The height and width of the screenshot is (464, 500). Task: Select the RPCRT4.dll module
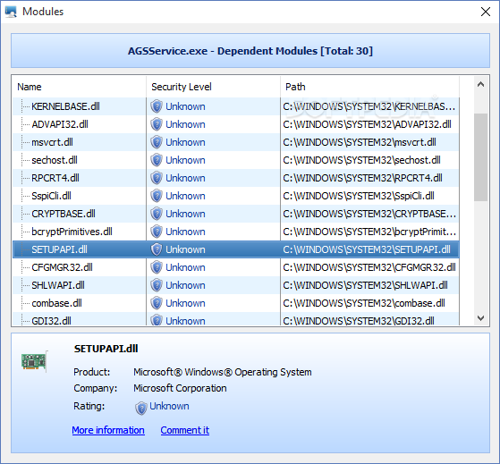tap(55, 178)
